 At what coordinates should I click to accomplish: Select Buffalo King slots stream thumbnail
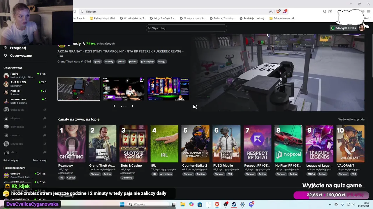pyautogui.click(x=168, y=89)
